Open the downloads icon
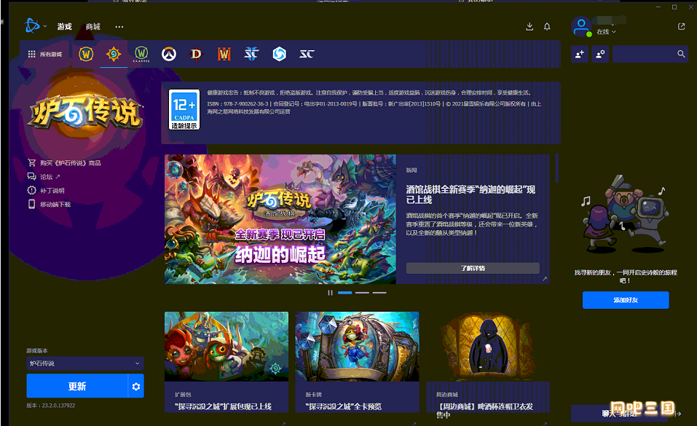Image resolution: width=697 pixels, height=426 pixels. click(529, 27)
